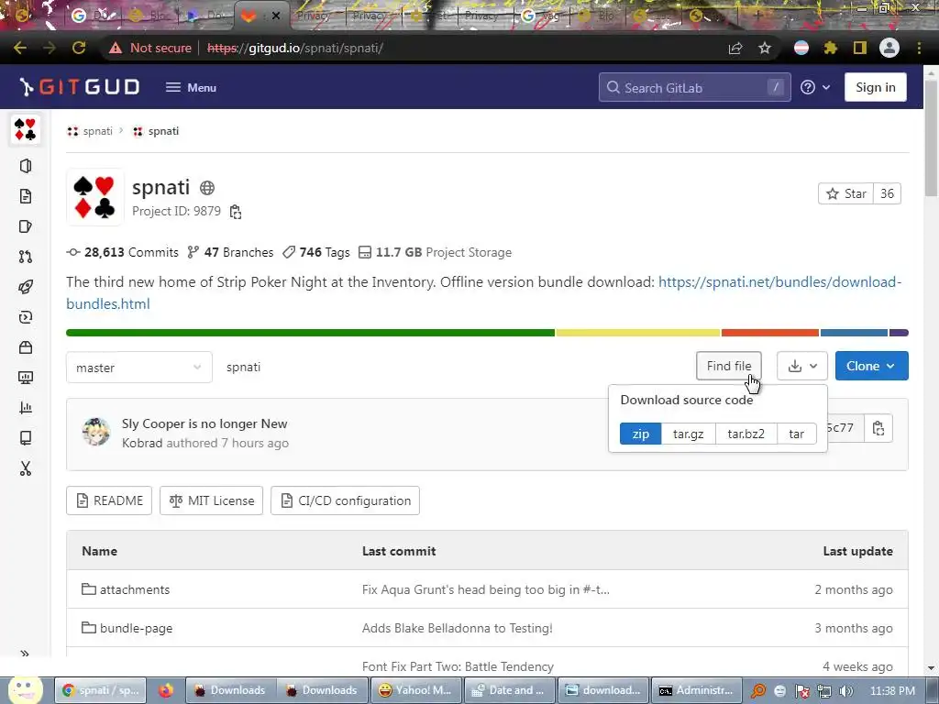The image size is (939, 704).
Task: Open the browser Extensions puzzle icon
Action: 830,48
